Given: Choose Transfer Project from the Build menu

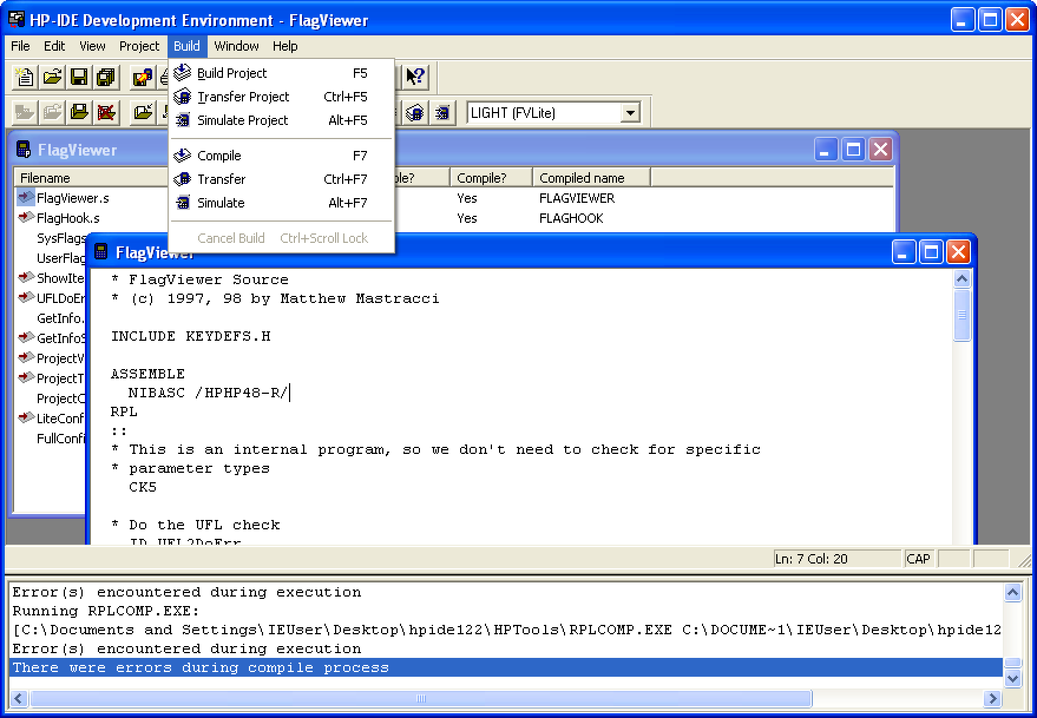Looking at the screenshot, I should click(281, 97).
